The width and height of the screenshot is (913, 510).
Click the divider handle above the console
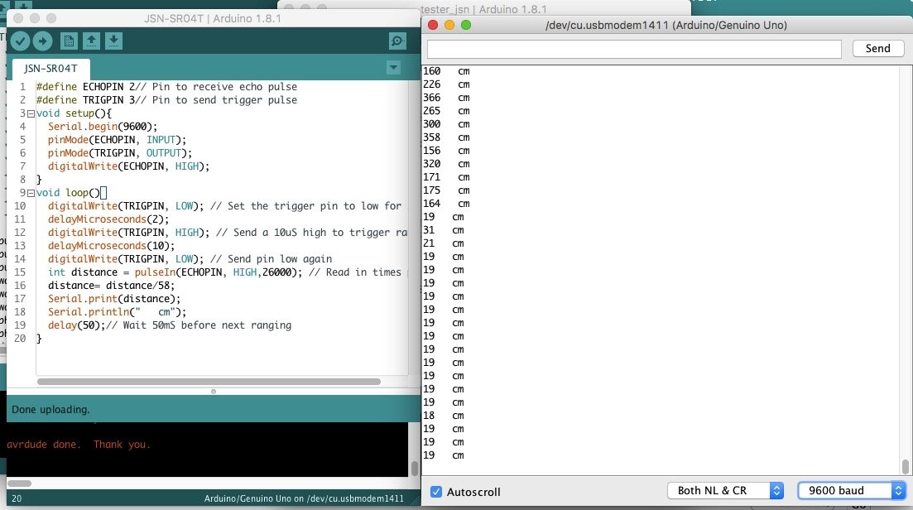click(x=213, y=391)
